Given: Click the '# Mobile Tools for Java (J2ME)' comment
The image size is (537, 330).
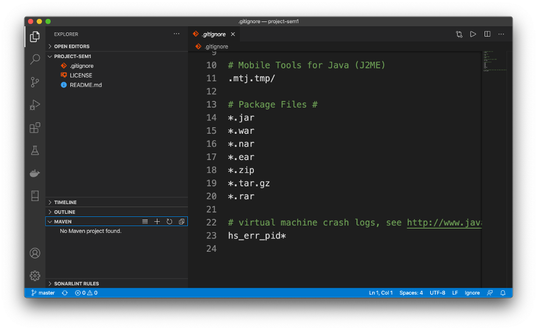Looking at the screenshot, I should tap(306, 65).
